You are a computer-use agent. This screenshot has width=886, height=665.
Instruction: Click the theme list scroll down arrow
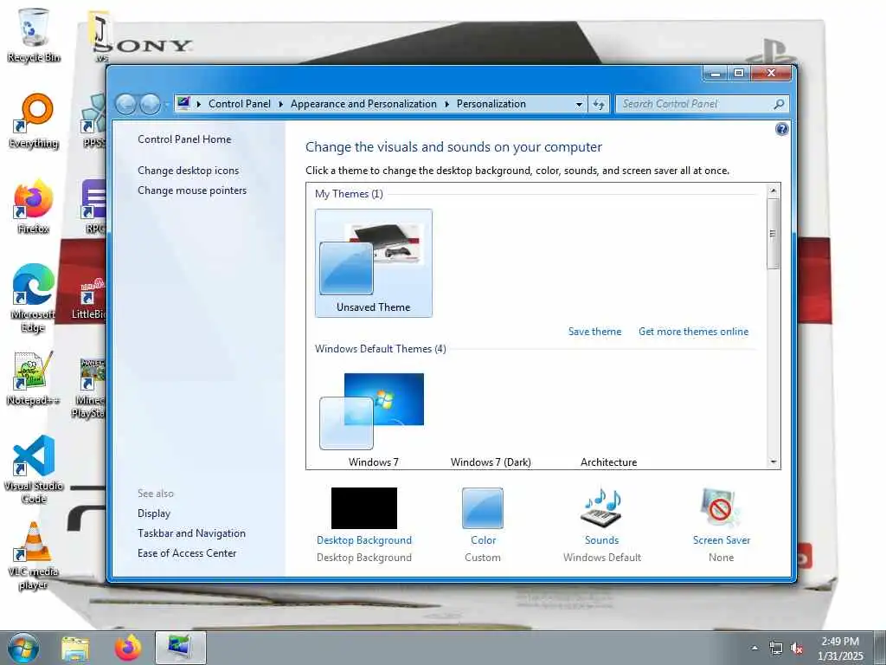773,462
